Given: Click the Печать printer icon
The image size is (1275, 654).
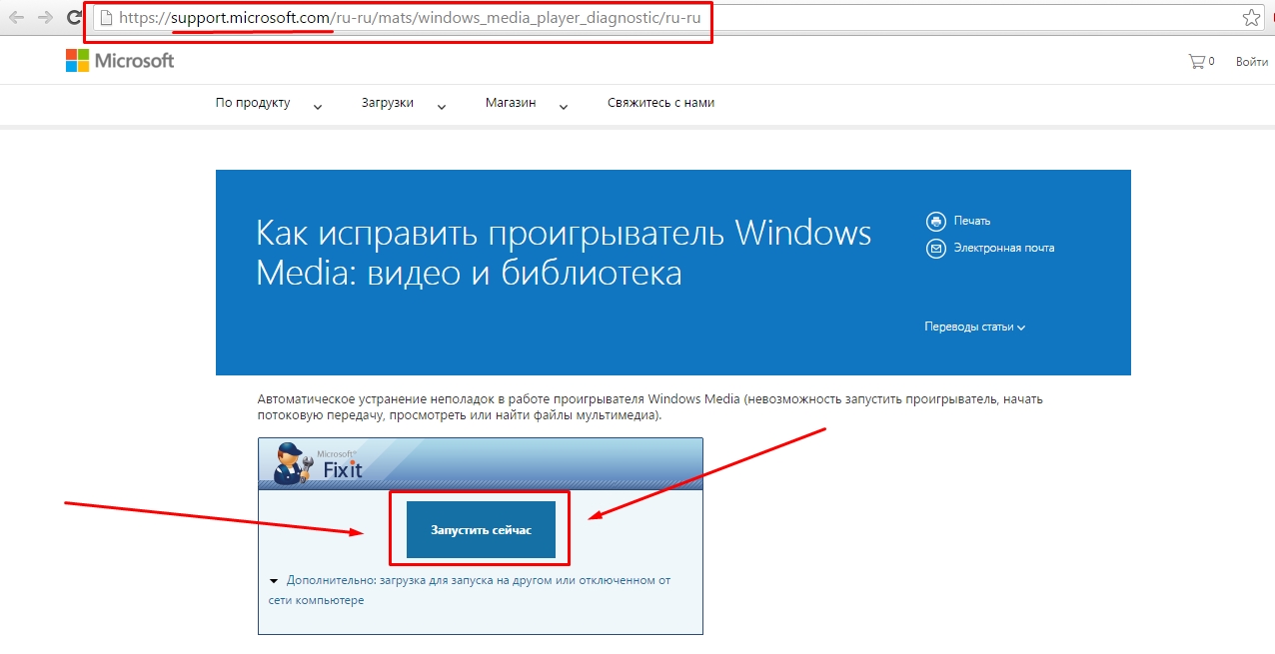Looking at the screenshot, I should tap(935, 221).
